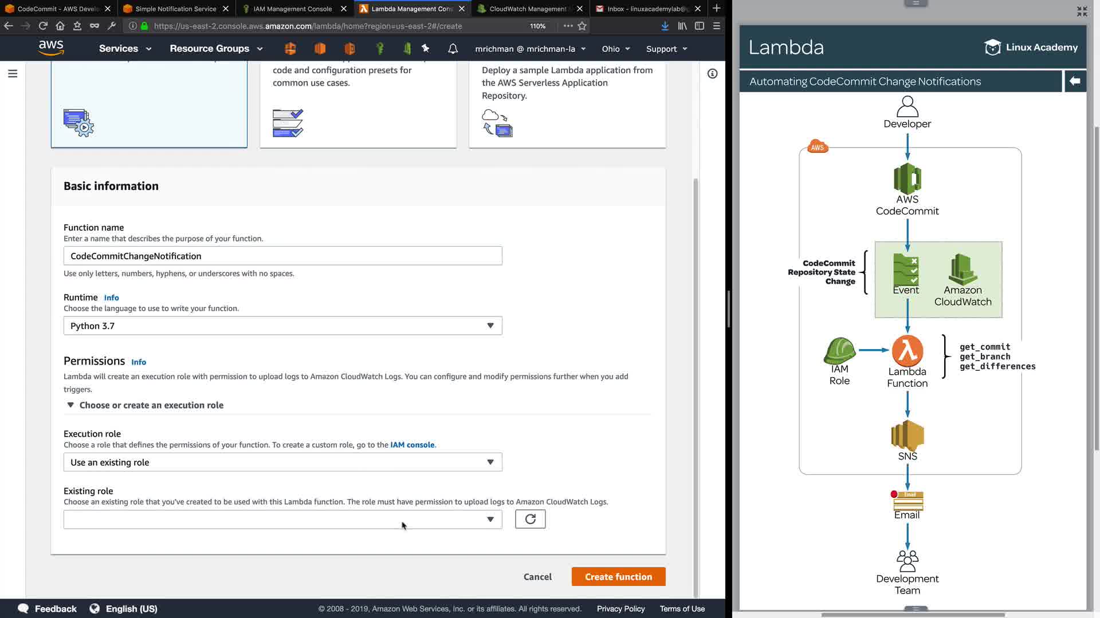Viewport: 1100px width, 618px height.
Task: Open the IAM console link
Action: click(412, 445)
